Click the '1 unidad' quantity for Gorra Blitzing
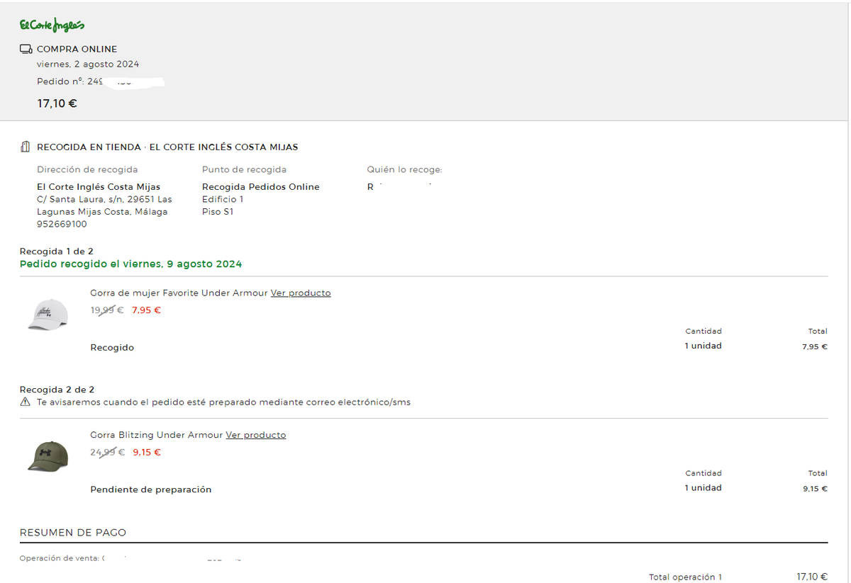 coord(703,488)
